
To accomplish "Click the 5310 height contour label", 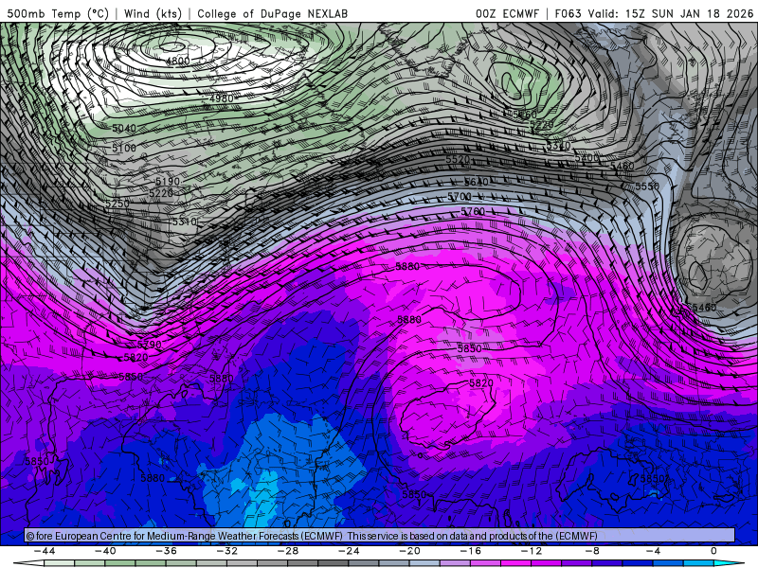I will pos(185,222).
